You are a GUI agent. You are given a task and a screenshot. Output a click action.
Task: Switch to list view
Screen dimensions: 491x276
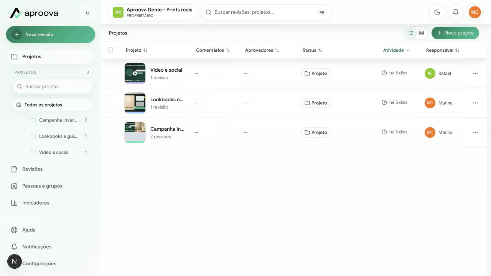411,33
